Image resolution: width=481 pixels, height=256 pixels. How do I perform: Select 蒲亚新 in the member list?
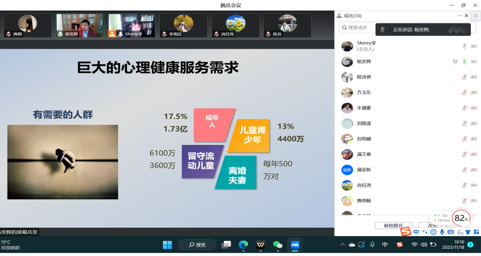(364, 170)
